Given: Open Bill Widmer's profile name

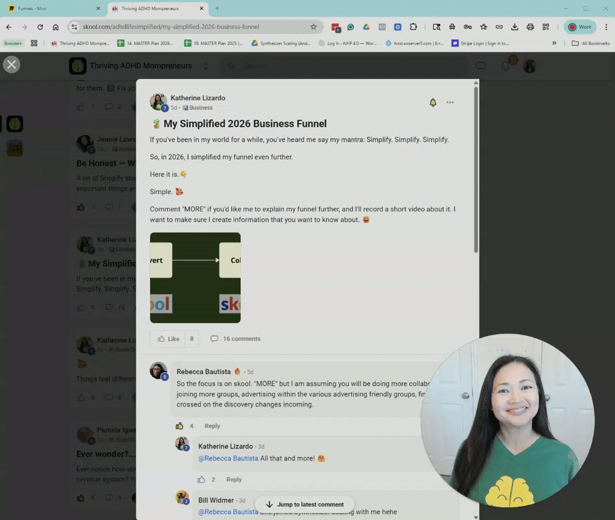Looking at the screenshot, I should click(216, 500).
